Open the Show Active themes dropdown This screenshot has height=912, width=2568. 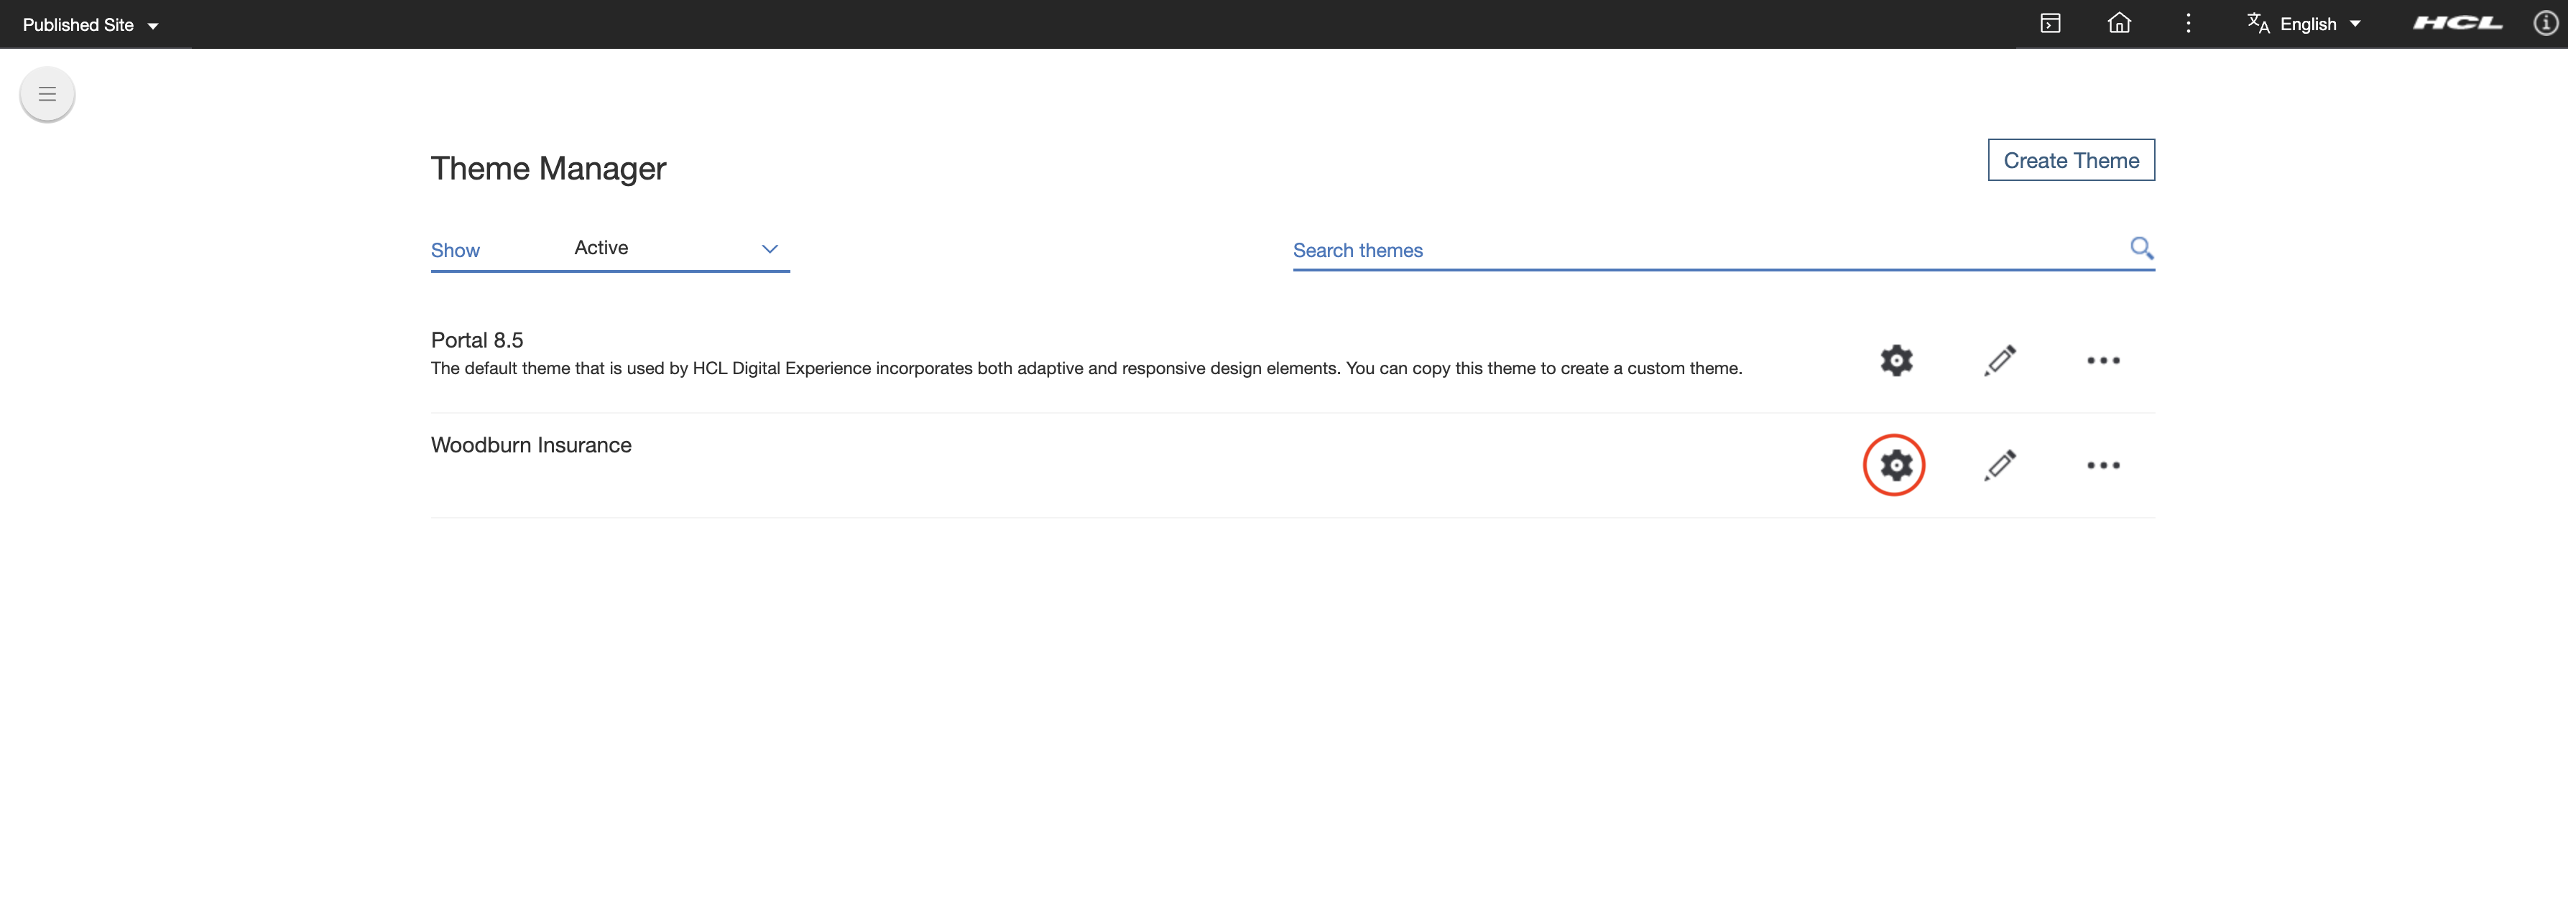pyautogui.click(x=678, y=248)
